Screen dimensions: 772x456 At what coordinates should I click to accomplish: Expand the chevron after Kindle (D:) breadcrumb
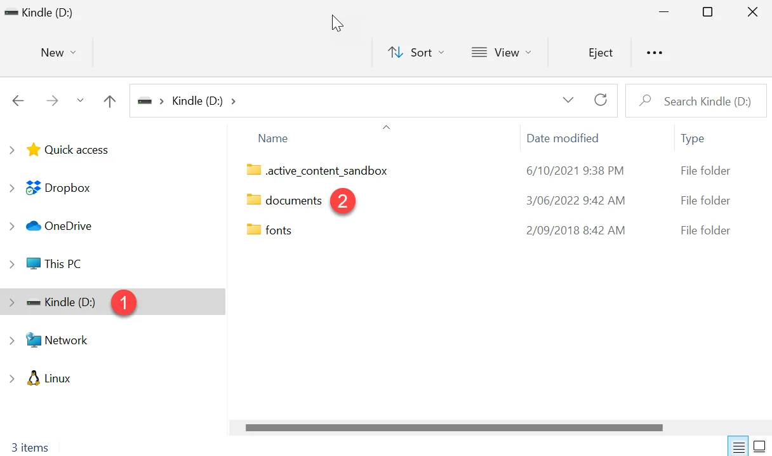click(x=233, y=101)
